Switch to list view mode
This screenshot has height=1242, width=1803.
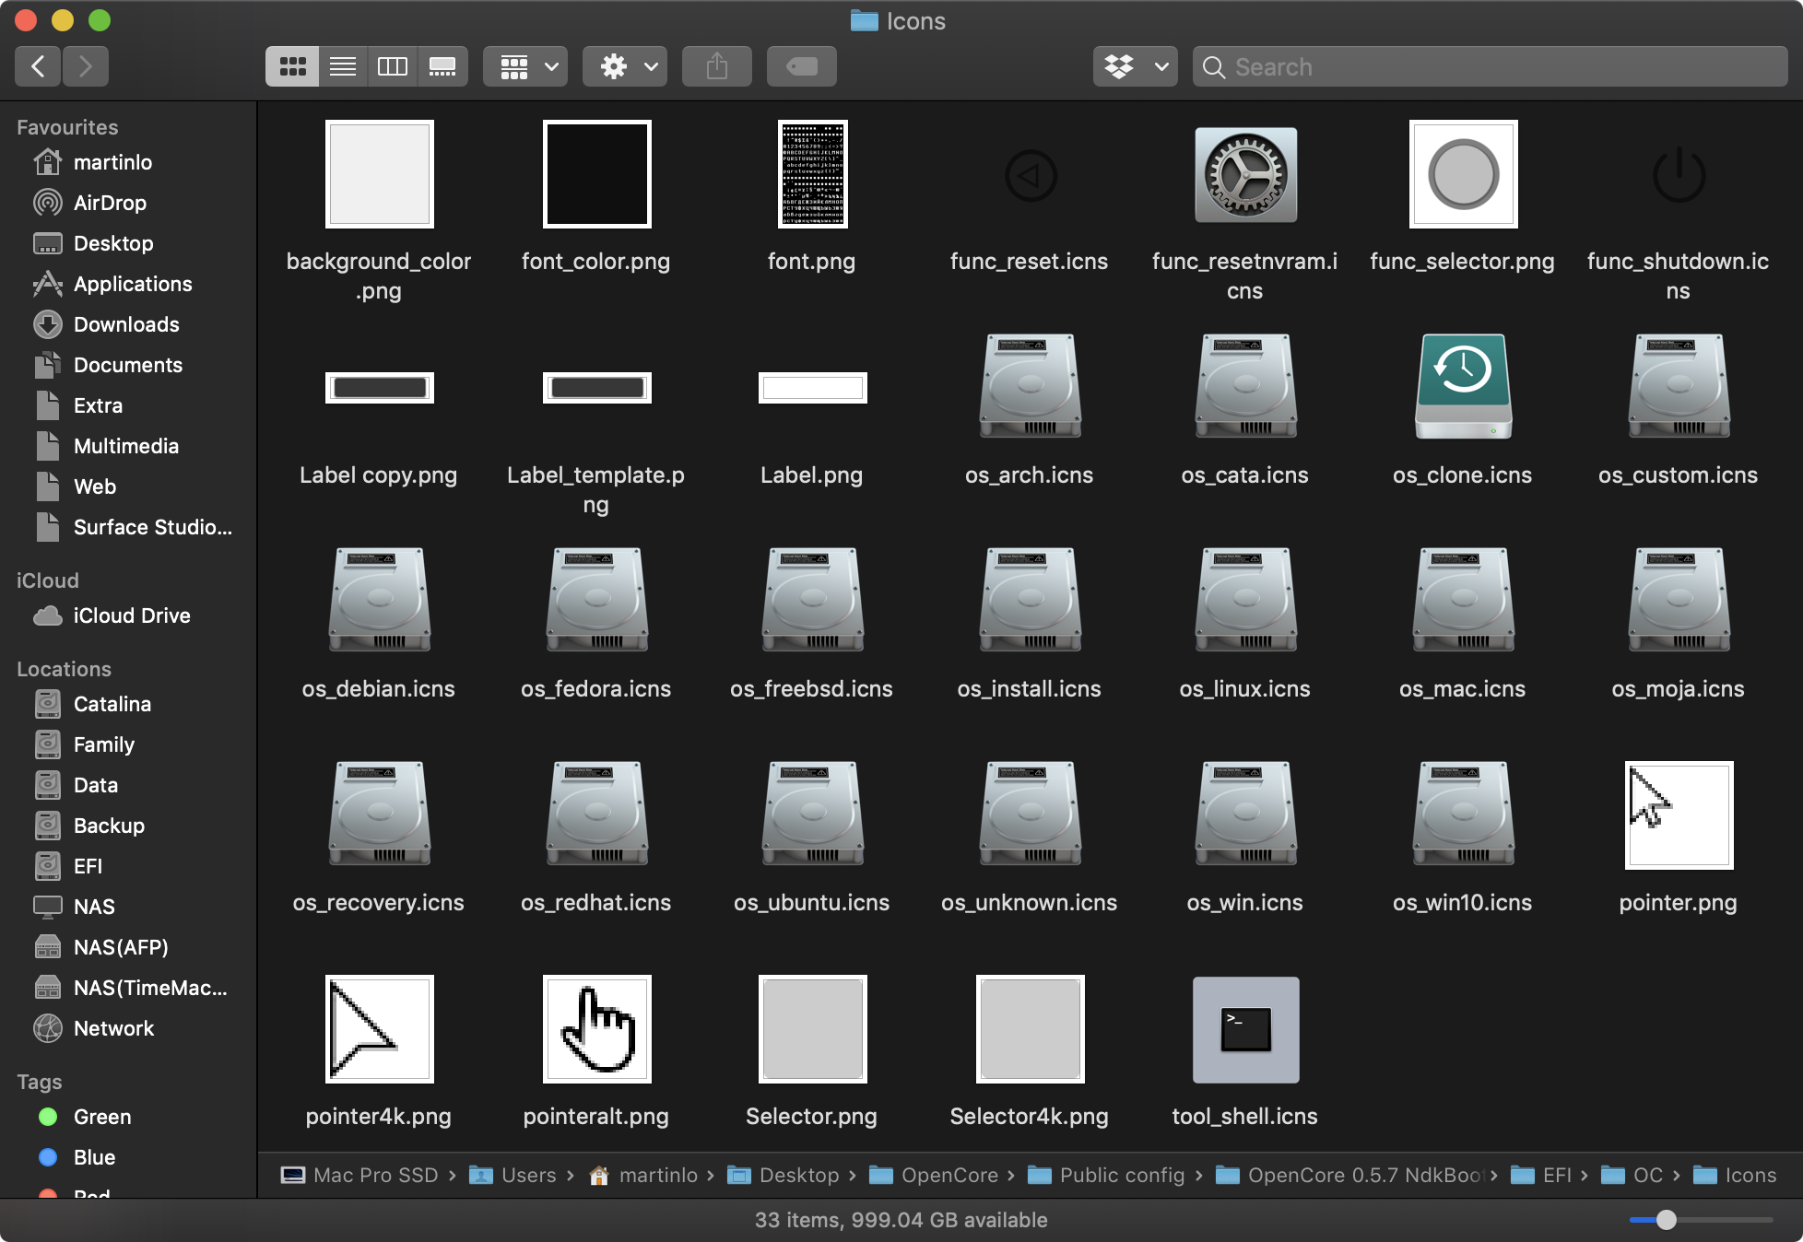tap(343, 66)
